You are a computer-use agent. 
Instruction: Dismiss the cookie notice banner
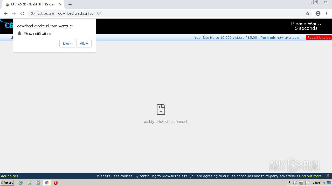pos(328,176)
